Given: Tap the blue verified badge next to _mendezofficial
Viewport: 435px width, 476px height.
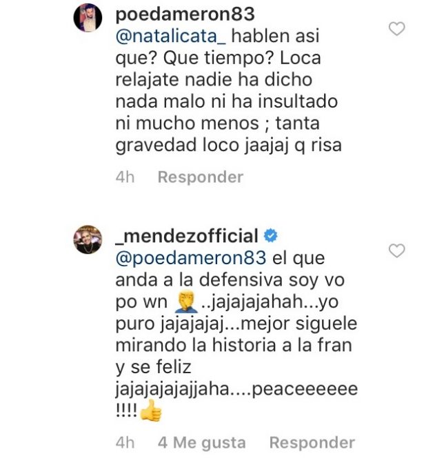Looking at the screenshot, I should pyautogui.click(x=271, y=237).
